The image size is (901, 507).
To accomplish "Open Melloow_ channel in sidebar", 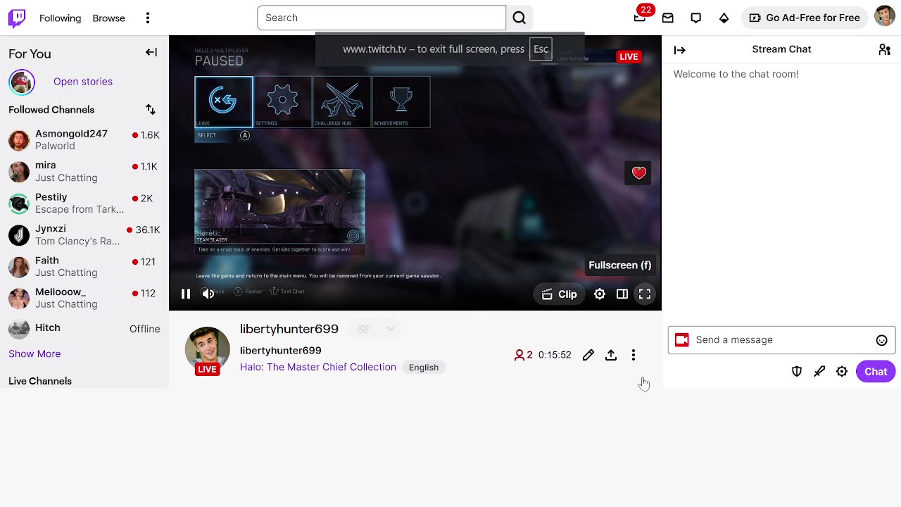I will [84, 298].
